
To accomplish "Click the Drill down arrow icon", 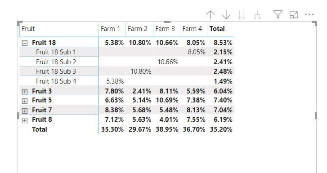I will click(x=226, y=15).
